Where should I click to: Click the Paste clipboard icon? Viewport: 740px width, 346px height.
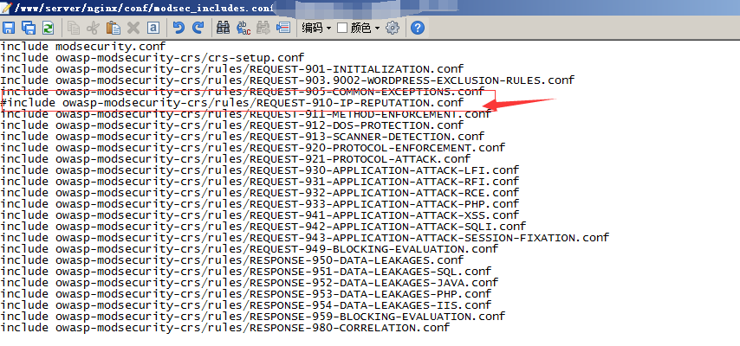(x=113, y=28)
